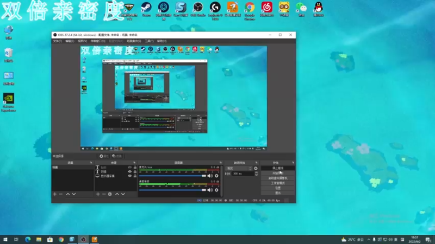
Task: Open the File (F) menu
Action: coord(58,41)
